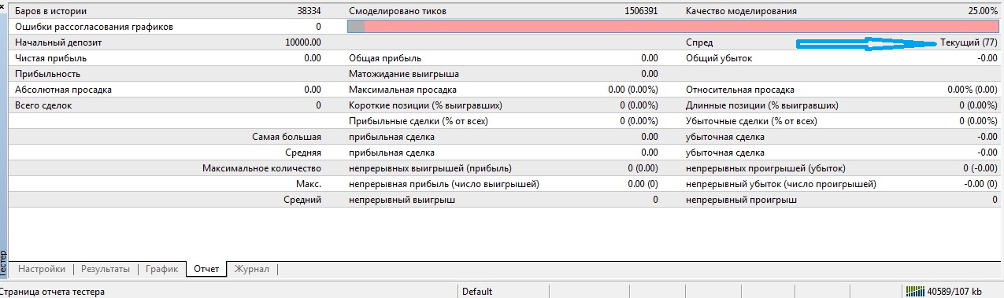The image size is (1004, 298).
Task: Click Прибыльные сделки (% от всех) label
Action: 418,121
